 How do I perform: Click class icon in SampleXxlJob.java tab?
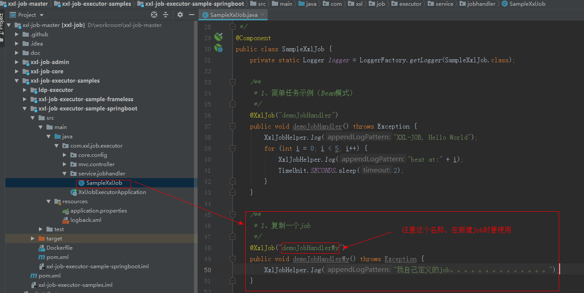point(205,15)
